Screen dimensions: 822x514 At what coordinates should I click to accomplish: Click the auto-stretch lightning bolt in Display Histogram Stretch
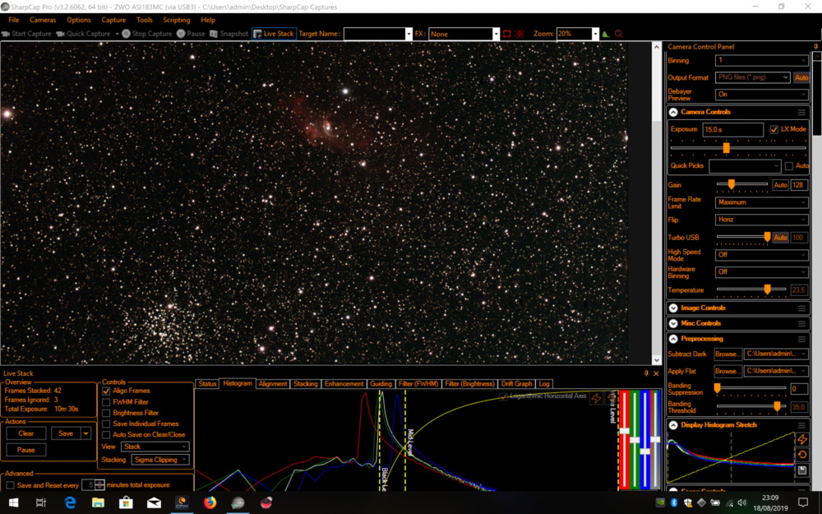coord(802,440)
